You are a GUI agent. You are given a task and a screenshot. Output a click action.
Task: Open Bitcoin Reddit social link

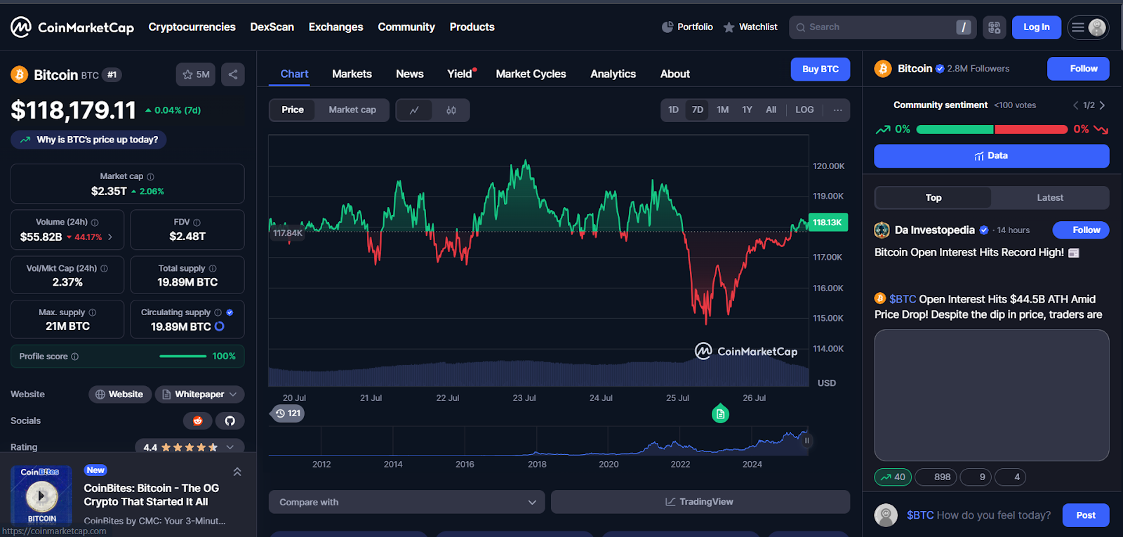coord(198,421)
